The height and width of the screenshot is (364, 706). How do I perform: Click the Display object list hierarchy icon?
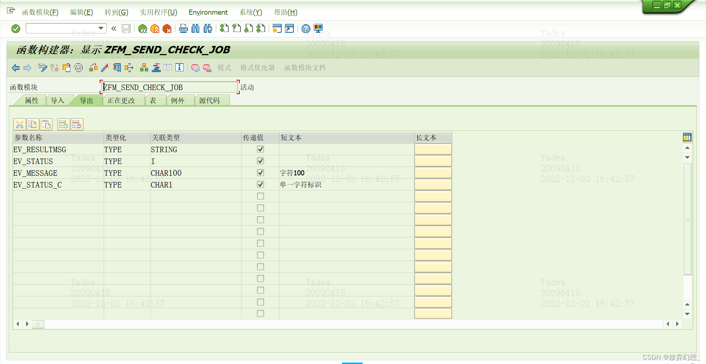coord(144,68)
